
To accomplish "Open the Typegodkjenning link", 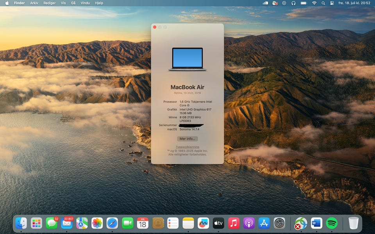I will pyautogui.click(x=187, y=147).
